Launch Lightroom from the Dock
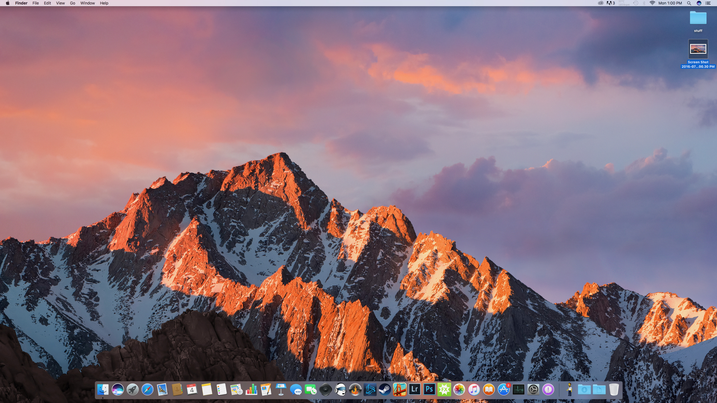Image resolution: width=717 pixels, height=403 pixels. click(415, 389)
